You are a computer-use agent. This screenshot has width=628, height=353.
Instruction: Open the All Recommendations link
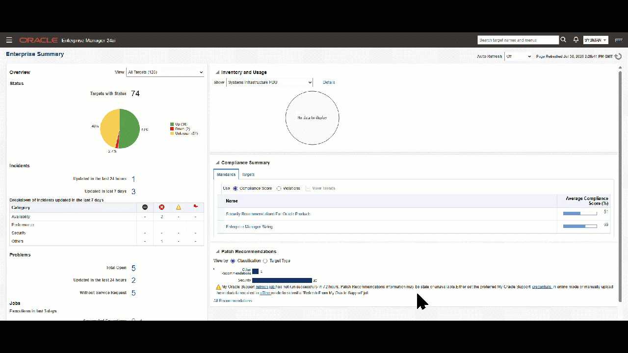tap(233, 301)
